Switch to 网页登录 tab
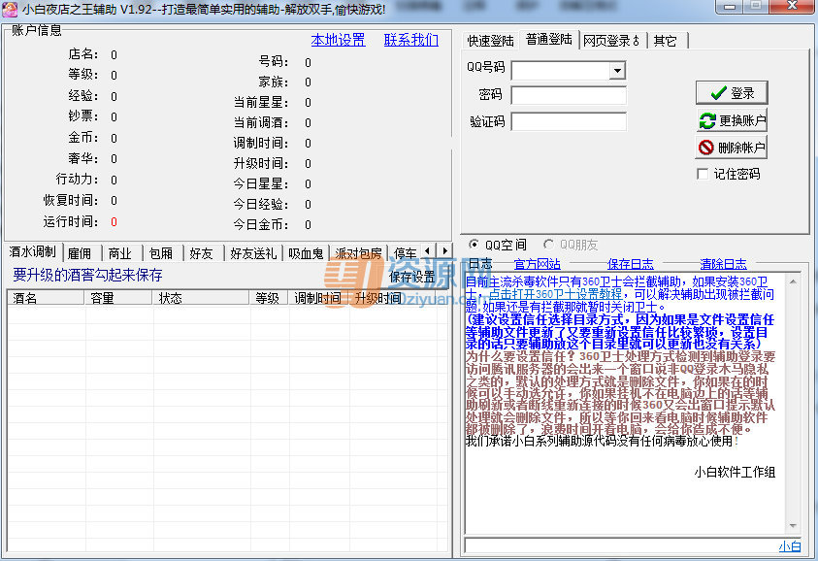Image resolution: width=818 pixels, height=561 pixels. pos(611,41)
